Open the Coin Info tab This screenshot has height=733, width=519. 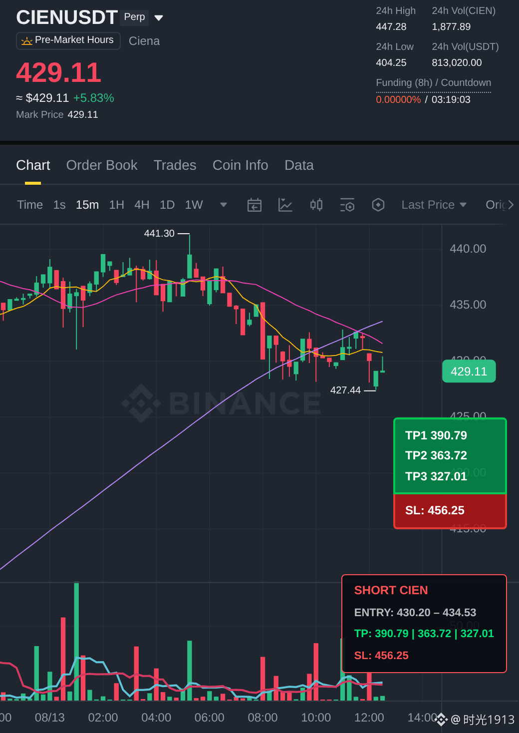pos(240,165)
